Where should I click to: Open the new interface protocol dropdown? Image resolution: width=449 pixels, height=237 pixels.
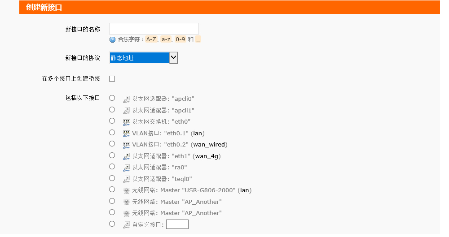coord(139,58)
